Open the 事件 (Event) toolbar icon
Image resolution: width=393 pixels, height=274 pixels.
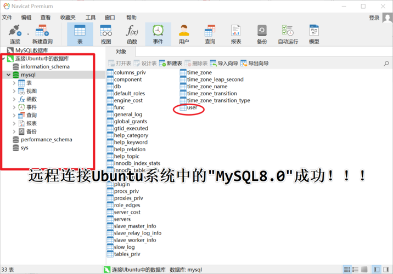tap(158, 35)
